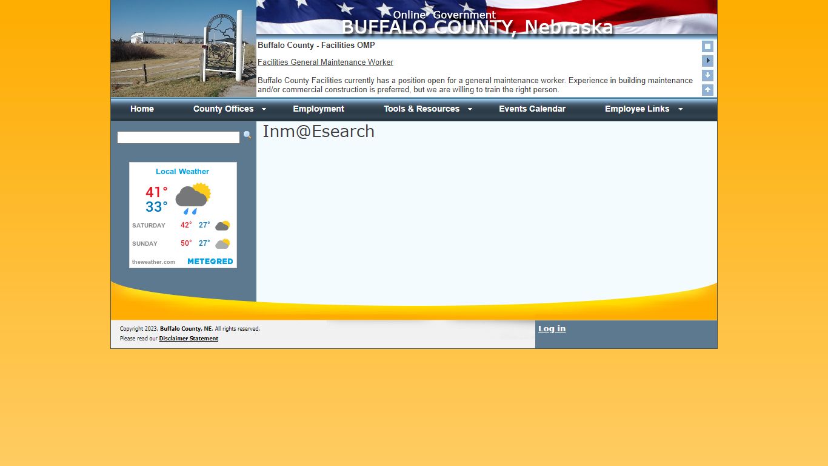Open the Employment menu item
Viewport: 828px width, 466px height.
click(319, 109)
